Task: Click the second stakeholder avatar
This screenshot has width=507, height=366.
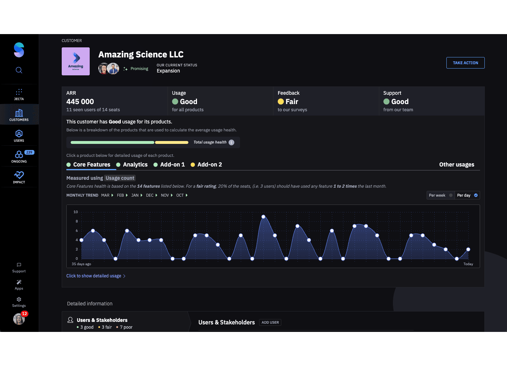Action: (x=113, y=69)
